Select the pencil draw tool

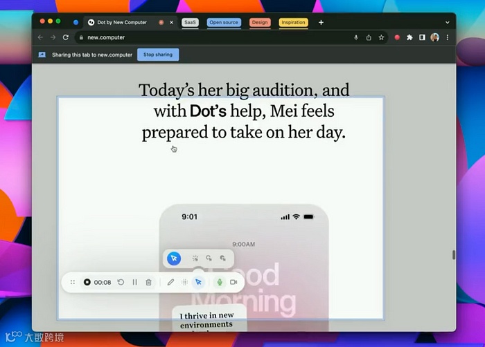[x=170, y=282]
